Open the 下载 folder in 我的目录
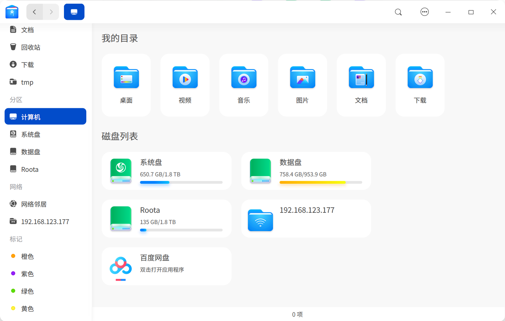 coord(420,85)
